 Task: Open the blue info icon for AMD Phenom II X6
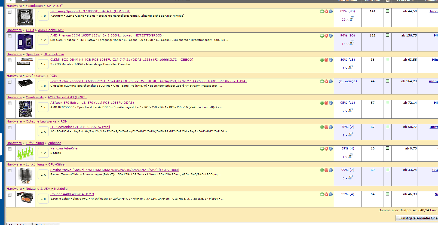click(331, 36)
